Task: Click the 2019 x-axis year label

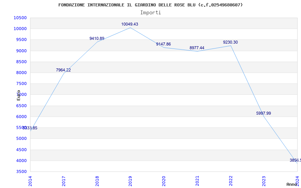Action: [x=130, y=181]
